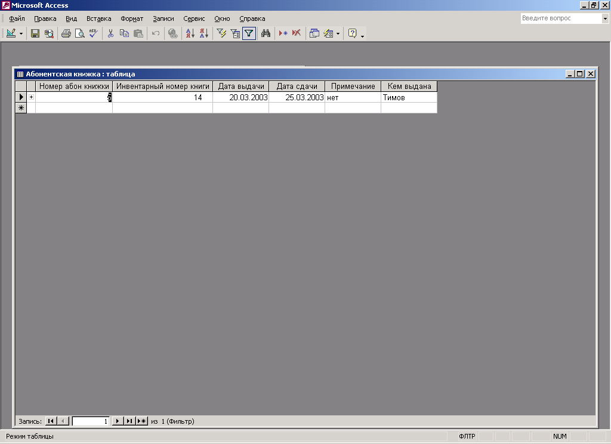Select column header 'Дата сдачи'
This screenshot has height=444, width=611.
[x=297, y=86]
